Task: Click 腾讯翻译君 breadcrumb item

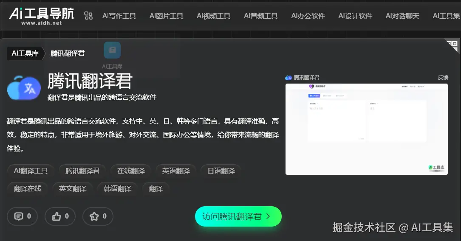Action: [x=67, y=53]
